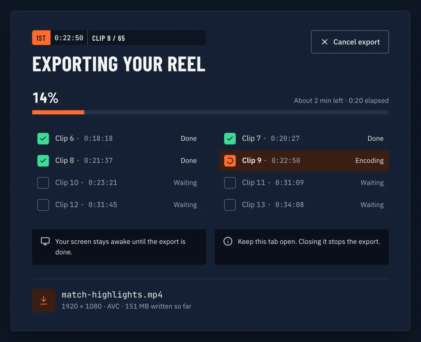This screenshot has height=342, width=421.
Task: Click the CLIP 9 / 65 counter
Action: click(108, 38)
